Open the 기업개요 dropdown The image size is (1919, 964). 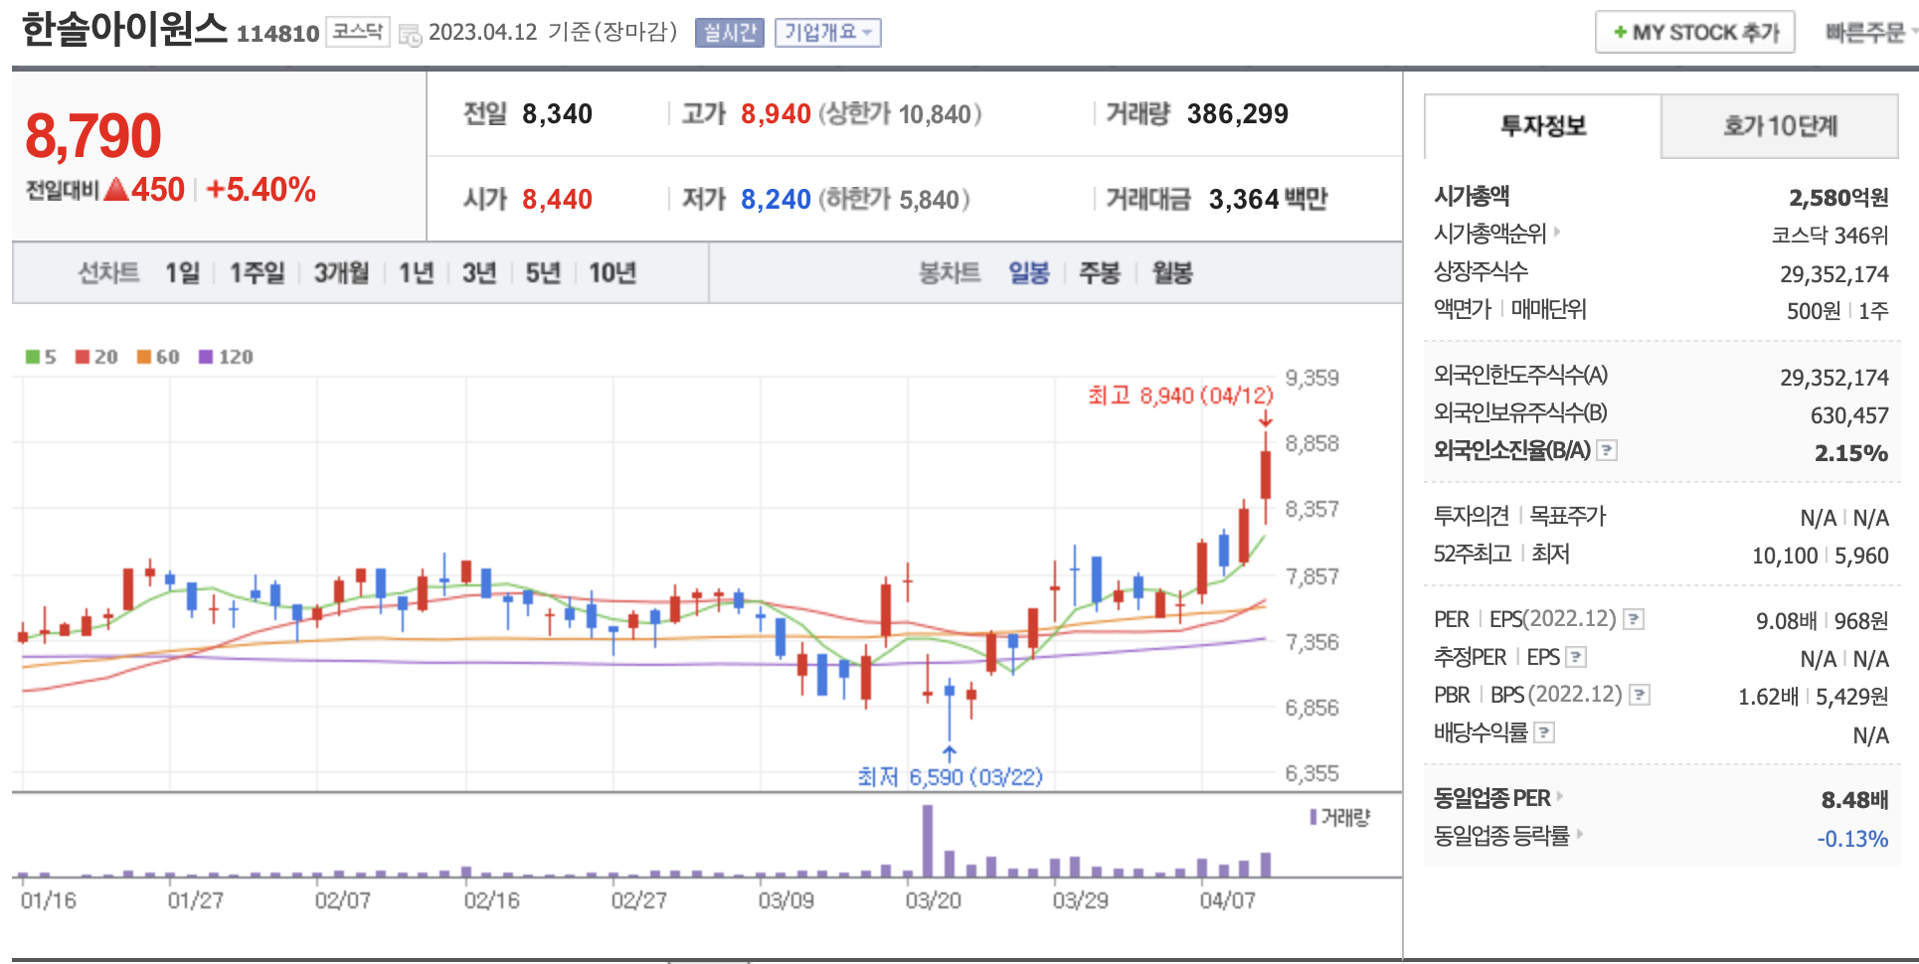tap(827, 33)
